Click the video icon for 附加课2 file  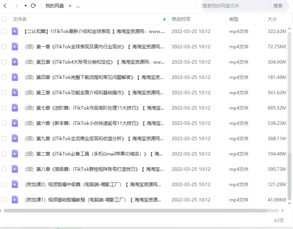(15, 184)
